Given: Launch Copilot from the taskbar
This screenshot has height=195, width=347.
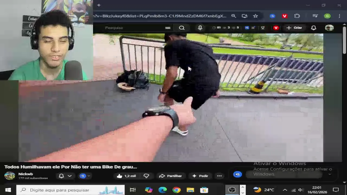Looking at the screenshot, I should pyautogui.click(x=149, y=190).
